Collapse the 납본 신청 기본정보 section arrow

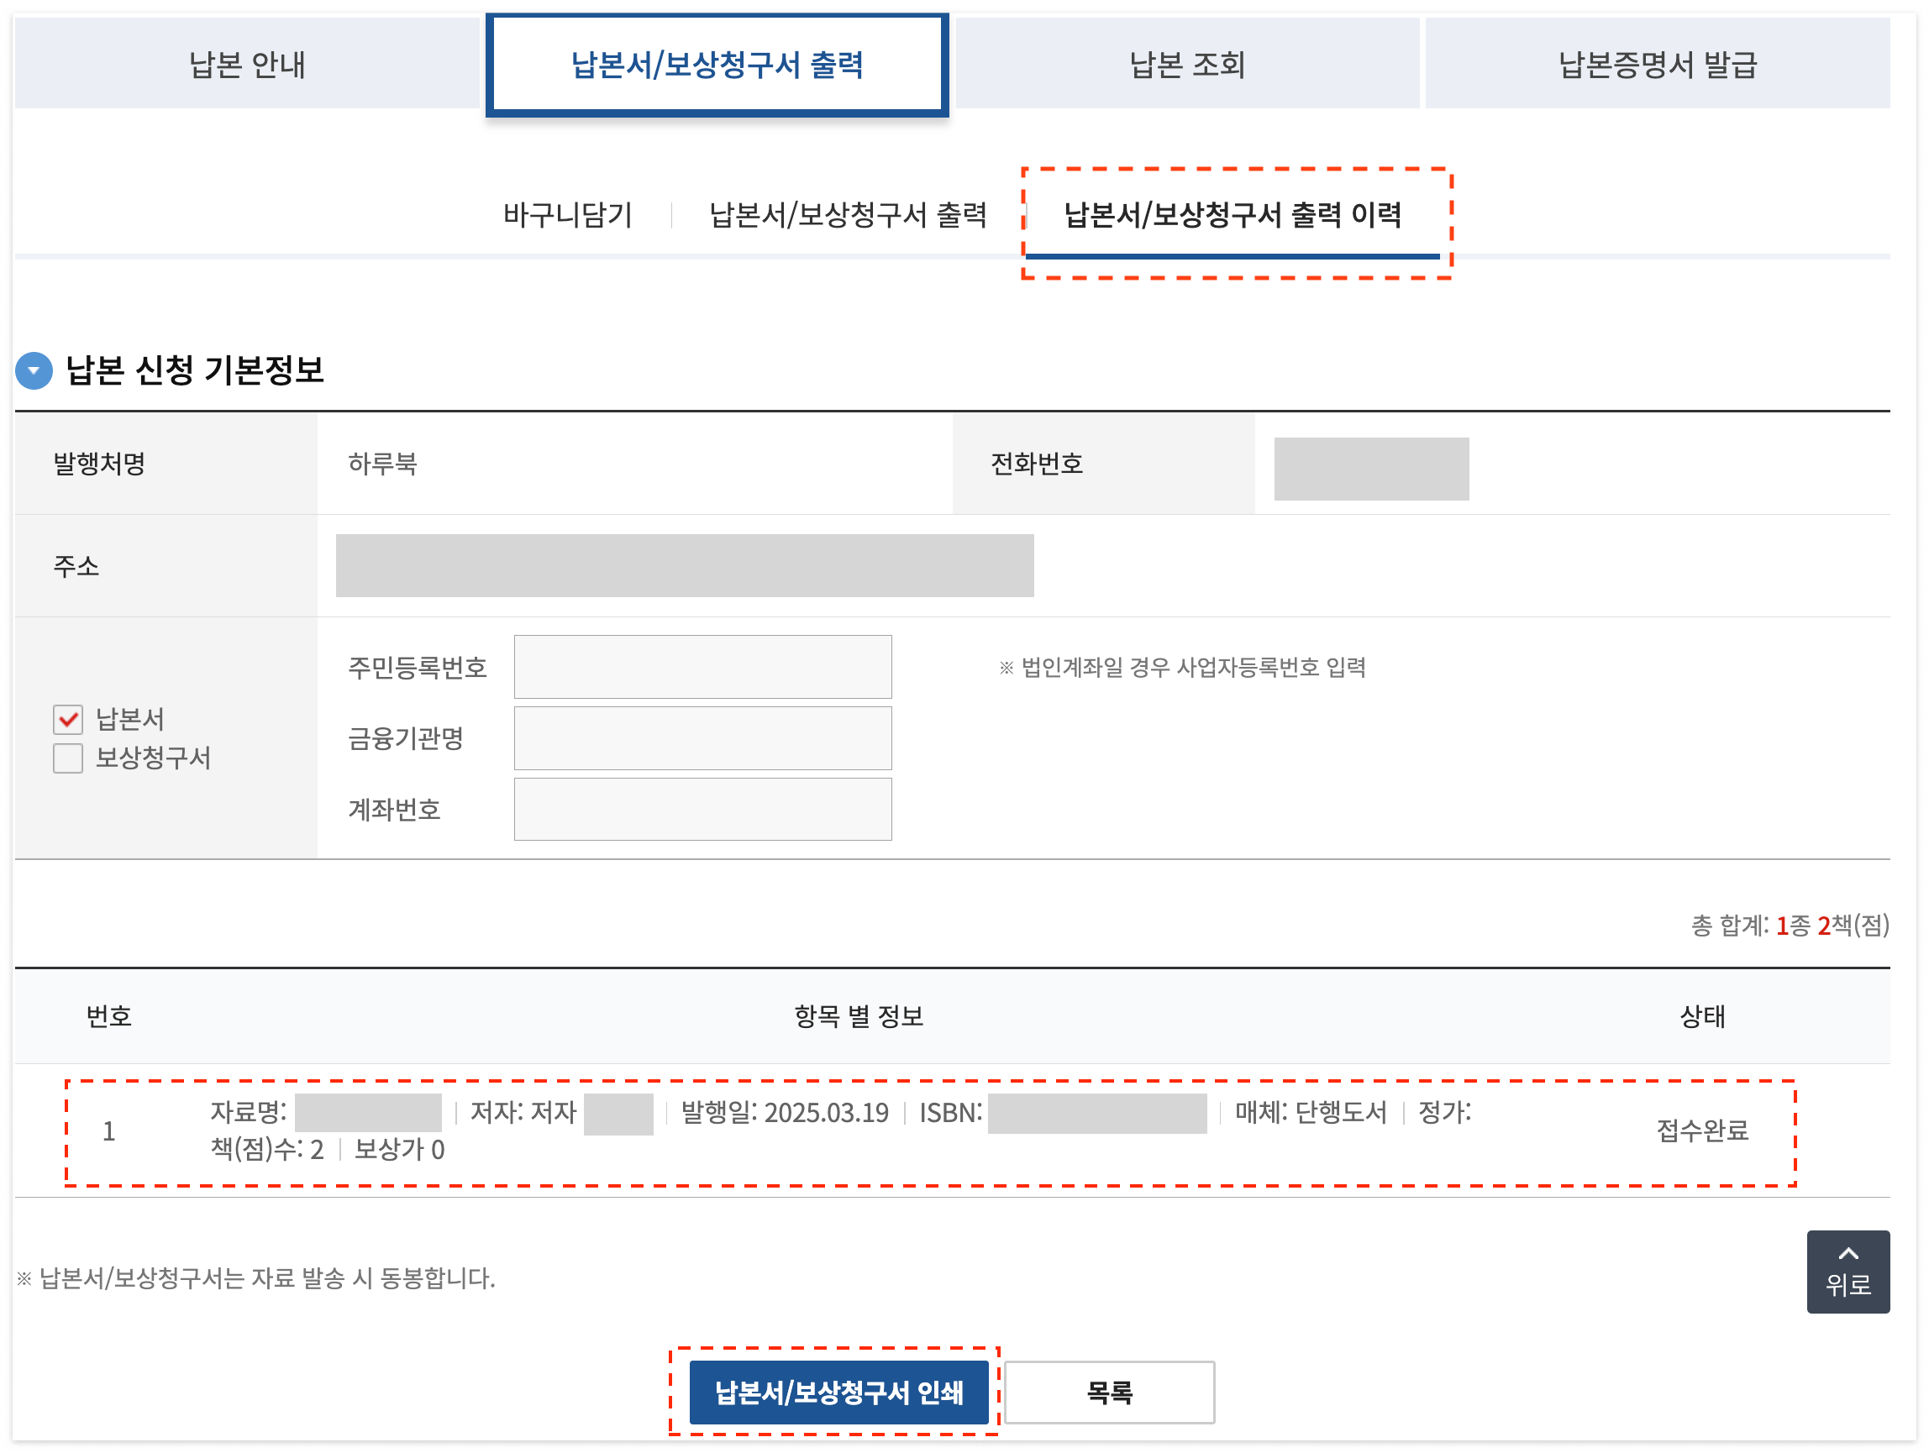pos(34,370)
